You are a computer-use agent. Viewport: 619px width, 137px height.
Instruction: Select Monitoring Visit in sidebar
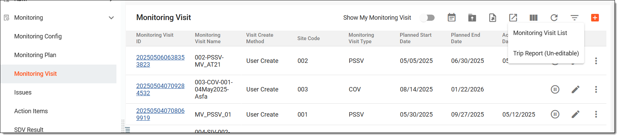click(x=36, y=74)
